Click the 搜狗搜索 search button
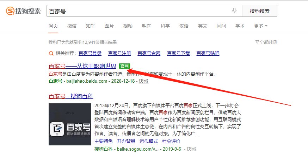This screenshot has width=308, height=158. 260,11
